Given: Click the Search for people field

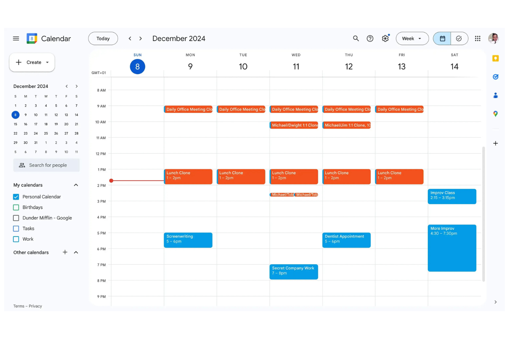Looking at the screenshot, I should 46,165.
